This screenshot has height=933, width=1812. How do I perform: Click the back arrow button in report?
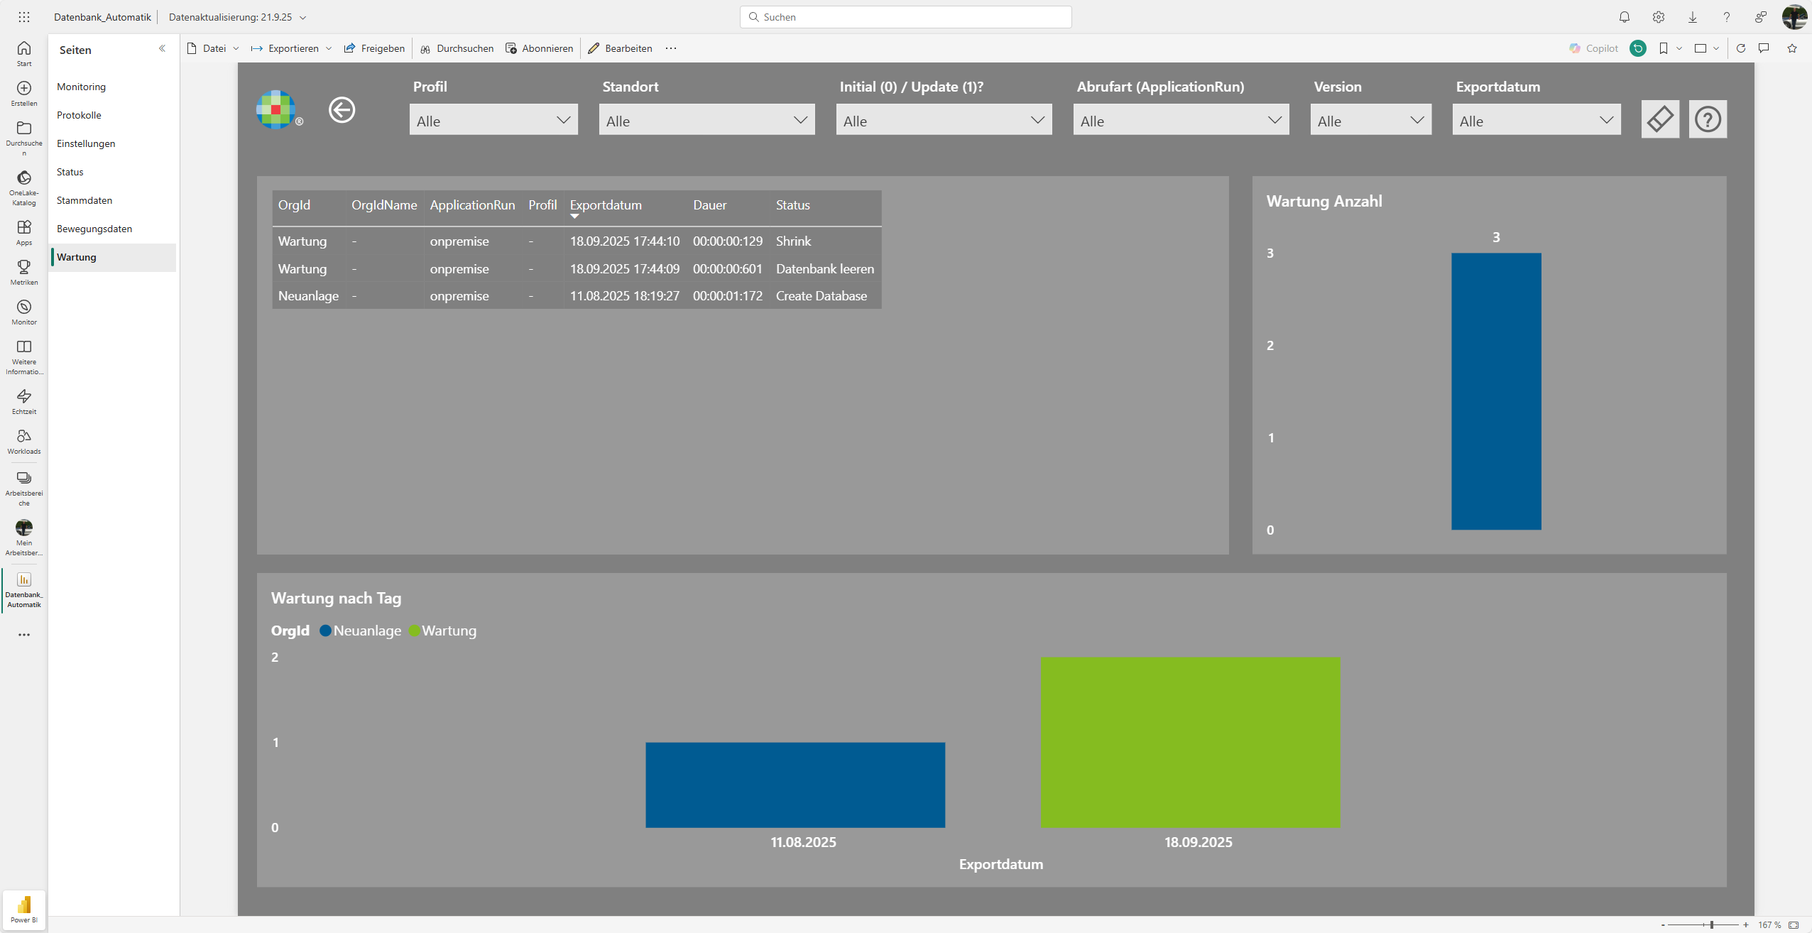point(342,110)
